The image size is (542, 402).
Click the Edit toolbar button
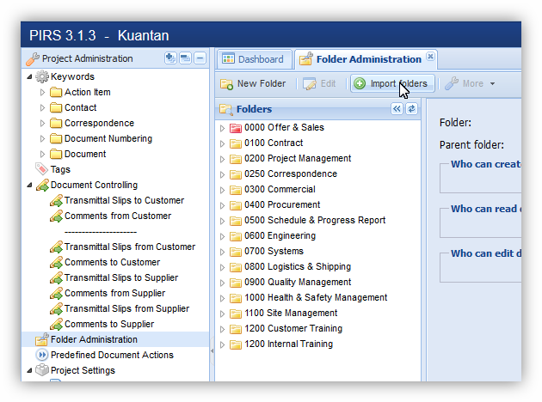tap(319, 83)
